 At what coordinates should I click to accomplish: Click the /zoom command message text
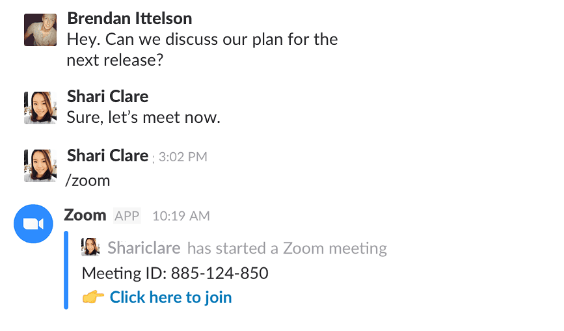[88, 180]
